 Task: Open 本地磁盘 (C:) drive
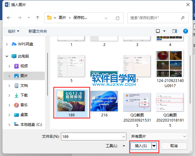click(x=28, y=125)
